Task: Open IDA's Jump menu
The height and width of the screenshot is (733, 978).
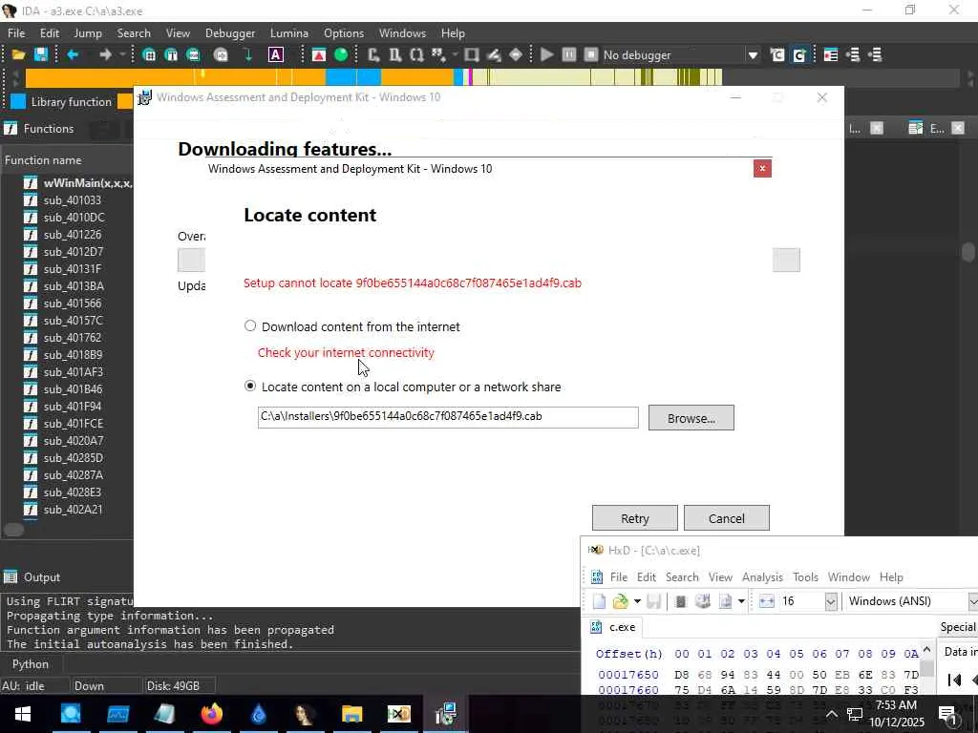Action: click(x=87, y=33)
